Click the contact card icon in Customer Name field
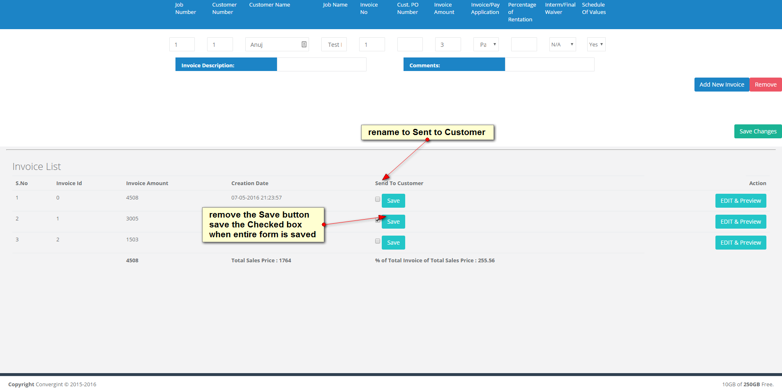Screen dimensions: 782x392 [304, 44]
